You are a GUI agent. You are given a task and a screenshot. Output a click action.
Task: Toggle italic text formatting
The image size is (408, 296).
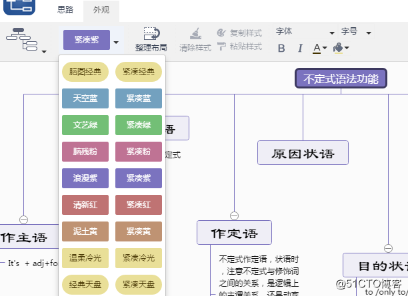(300, 49)
